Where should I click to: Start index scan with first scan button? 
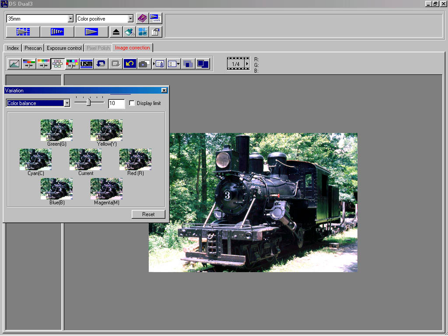point(23,32)
